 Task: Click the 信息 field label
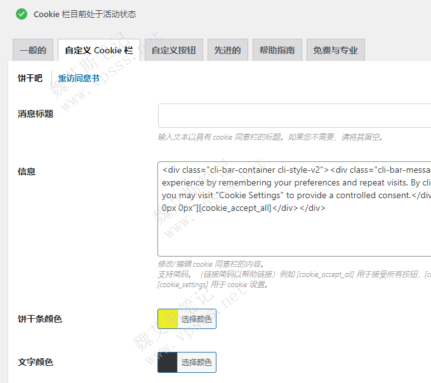click(x=27, y=171)
